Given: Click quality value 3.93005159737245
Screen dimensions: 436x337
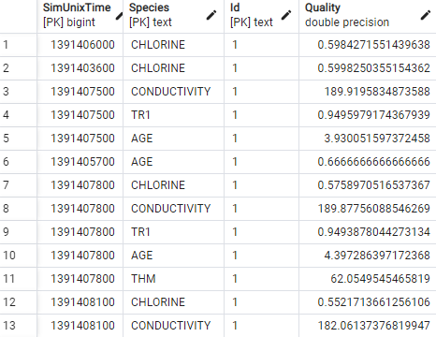Looking at the screenshot, I should click(x=368, y=139).
